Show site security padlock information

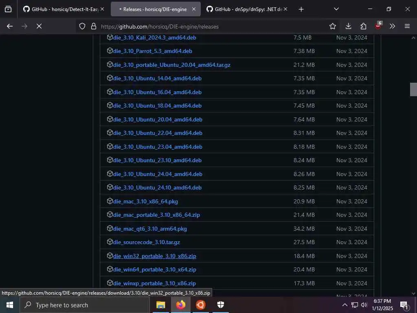94,26
